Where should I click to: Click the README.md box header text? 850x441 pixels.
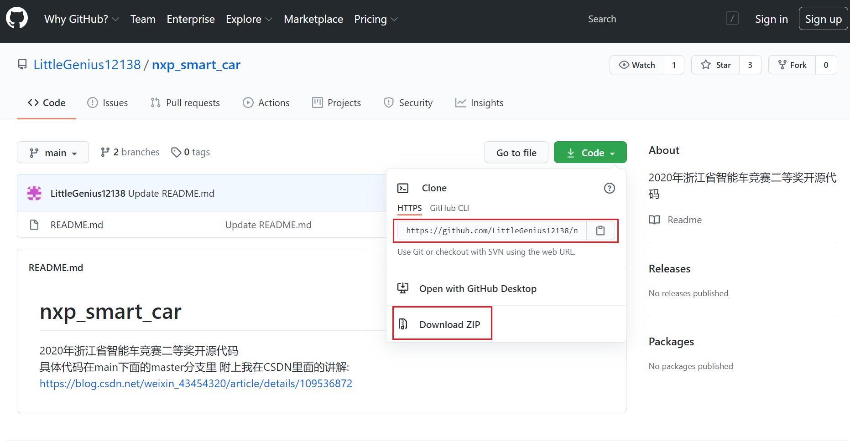point(56,267)
